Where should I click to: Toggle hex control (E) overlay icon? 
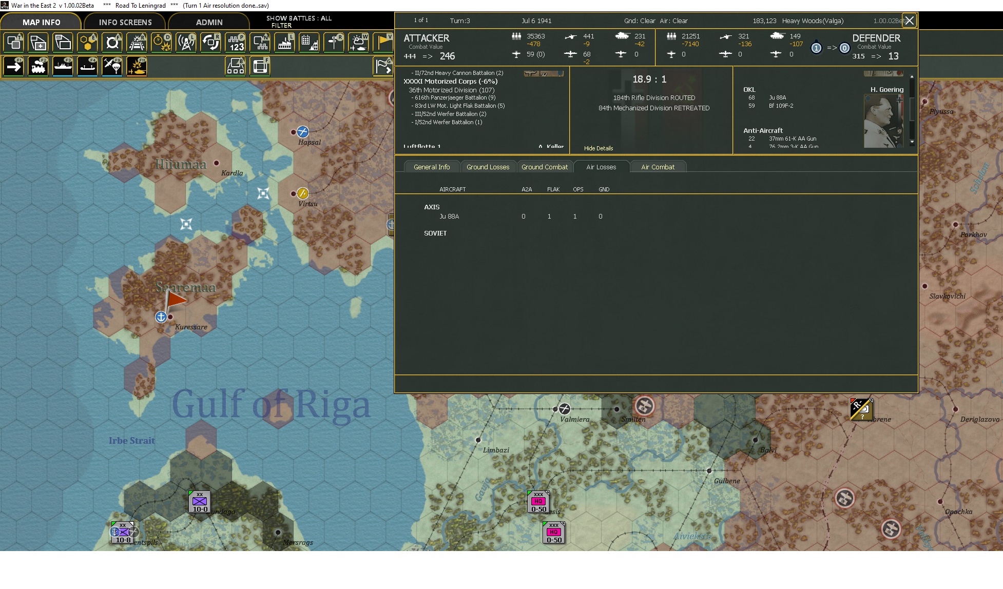88,43
